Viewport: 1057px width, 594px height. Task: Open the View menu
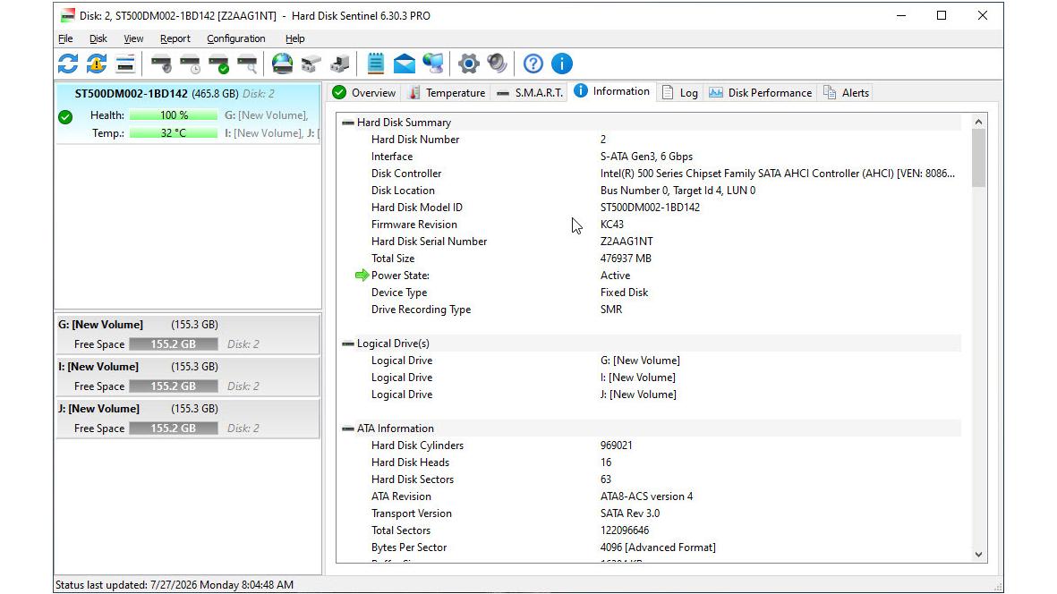(x=133, y=38)
